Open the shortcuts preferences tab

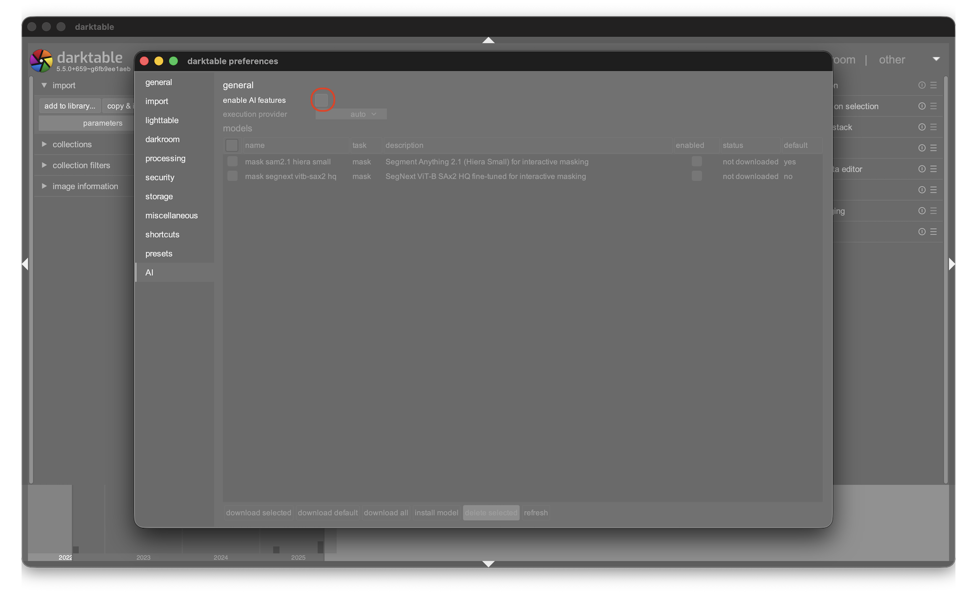tap(162, 234)
